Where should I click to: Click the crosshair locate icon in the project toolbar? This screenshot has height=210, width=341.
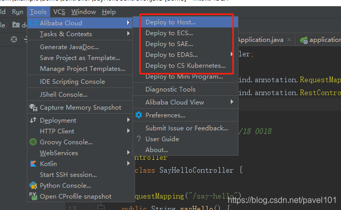tap(14, 39)
